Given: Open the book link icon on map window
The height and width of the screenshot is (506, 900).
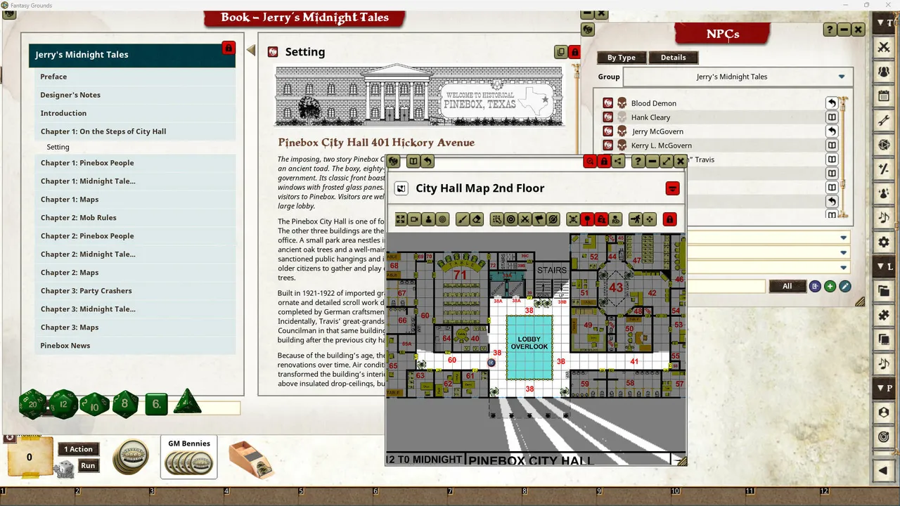Looking at the screenshot, I should pyautogui.click(x=413, y=162).
